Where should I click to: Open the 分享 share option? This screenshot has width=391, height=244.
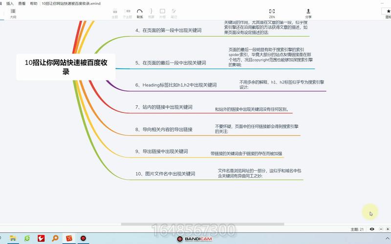click(x=308, y=13)
